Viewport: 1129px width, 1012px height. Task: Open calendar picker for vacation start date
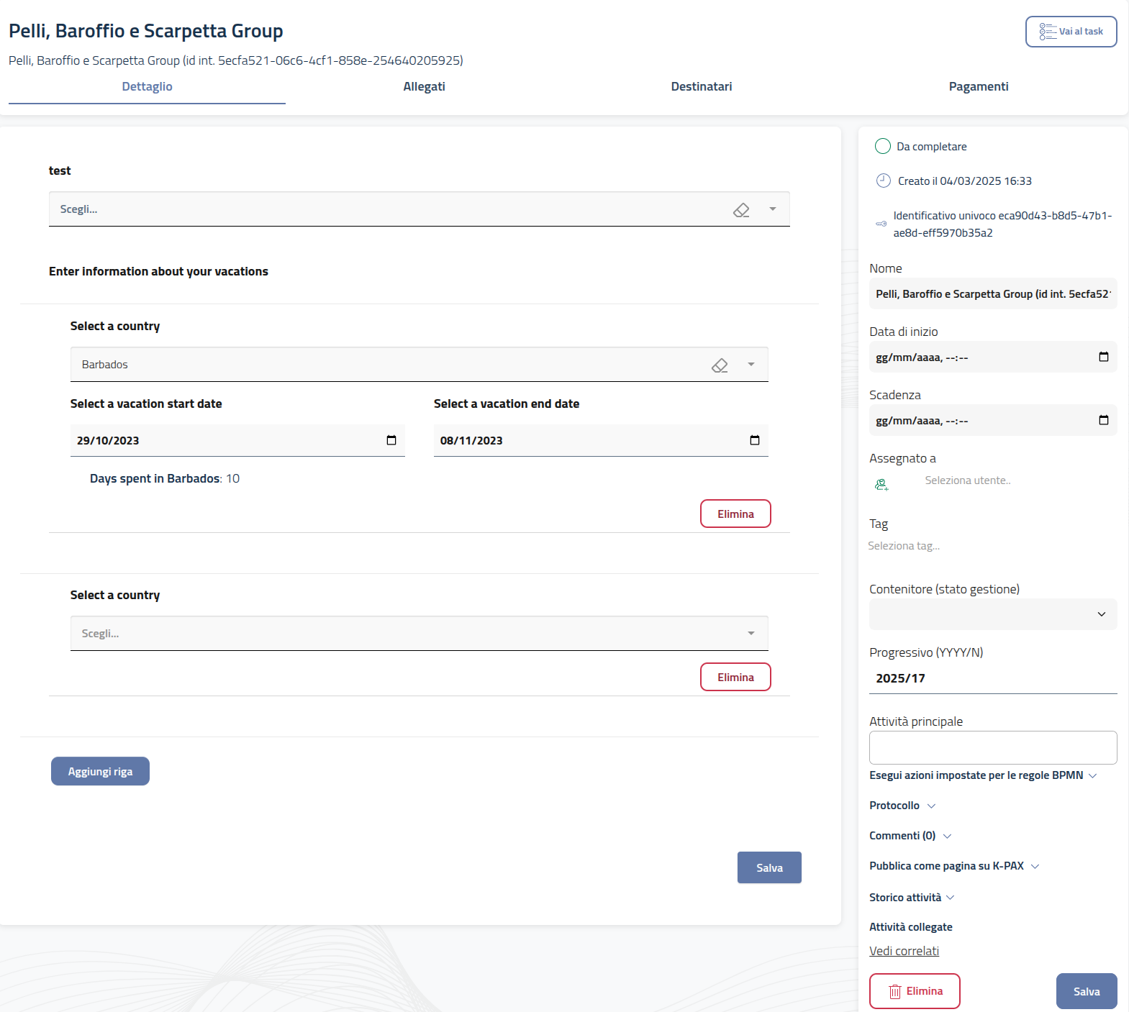click(x=391, y=440)
